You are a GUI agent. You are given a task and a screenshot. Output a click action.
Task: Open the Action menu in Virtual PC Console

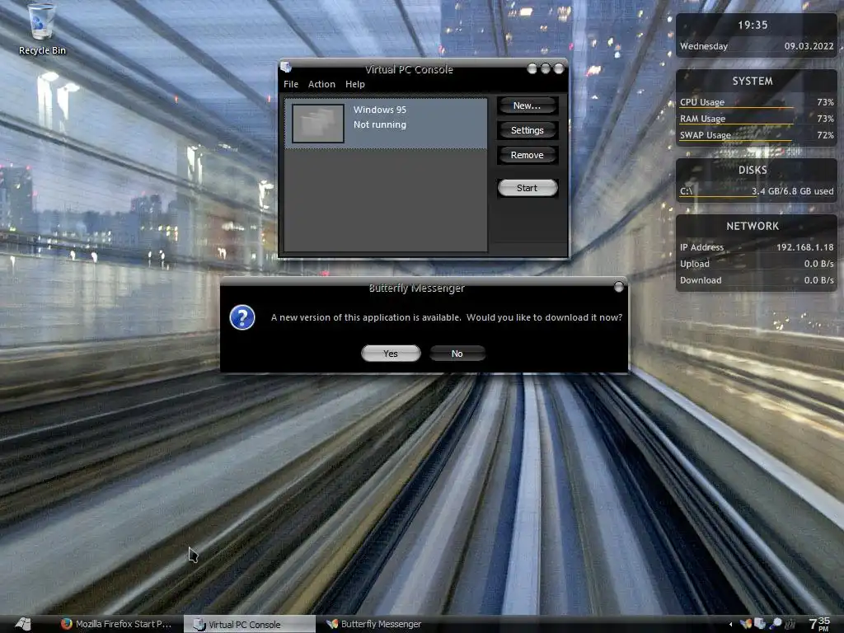(x=321, y=85)
